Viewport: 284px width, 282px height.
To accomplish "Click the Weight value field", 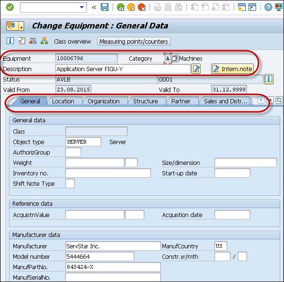I will tap(95, 163).
